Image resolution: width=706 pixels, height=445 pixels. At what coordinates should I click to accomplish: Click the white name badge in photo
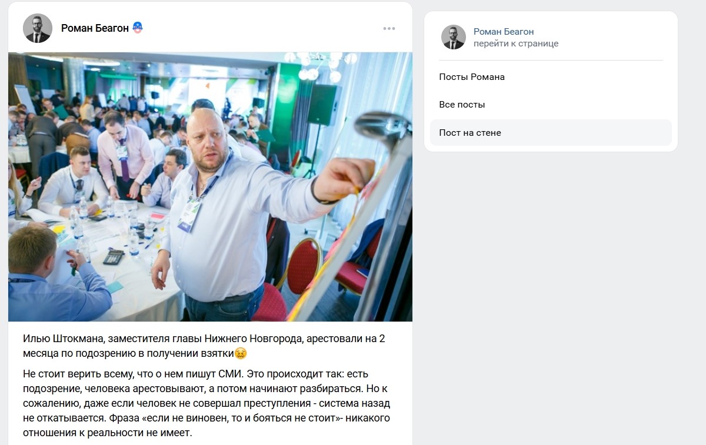(x=189, y=214)
